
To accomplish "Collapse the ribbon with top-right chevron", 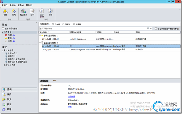I will click(x=180, y=9).
